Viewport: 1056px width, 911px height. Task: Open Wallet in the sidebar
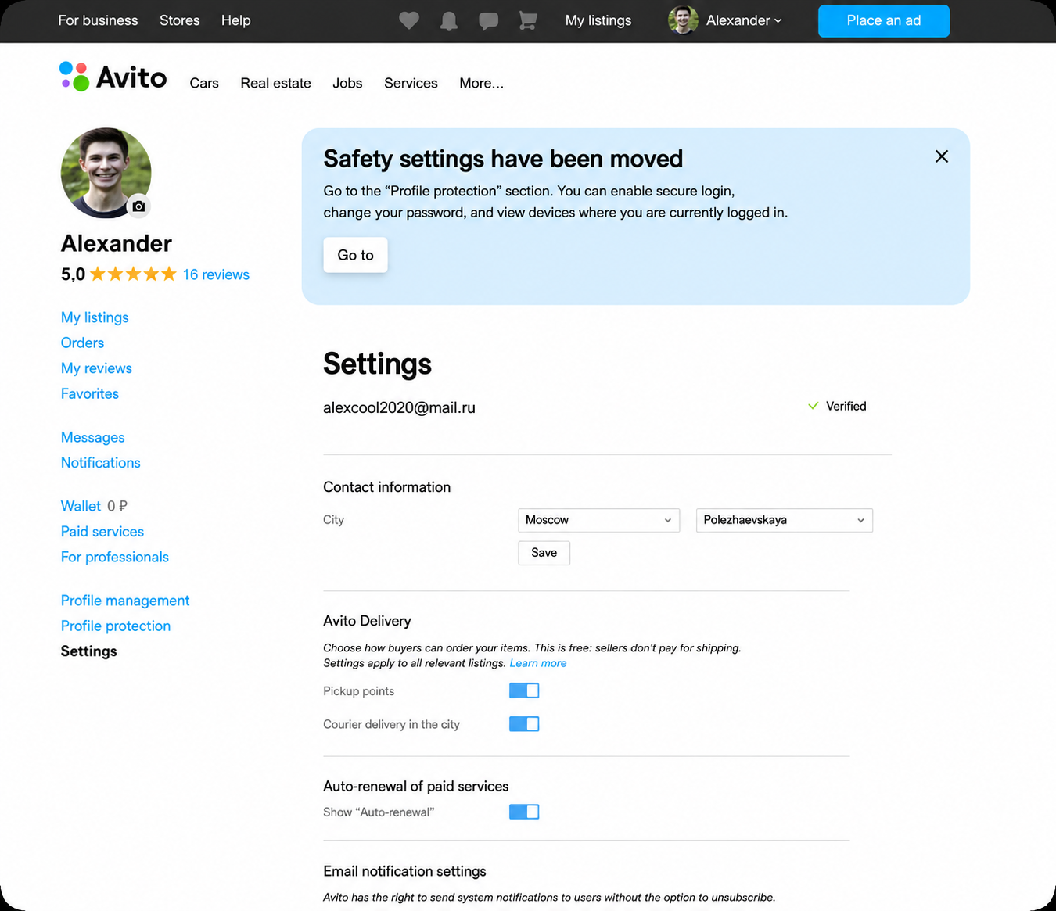point(81,506)
